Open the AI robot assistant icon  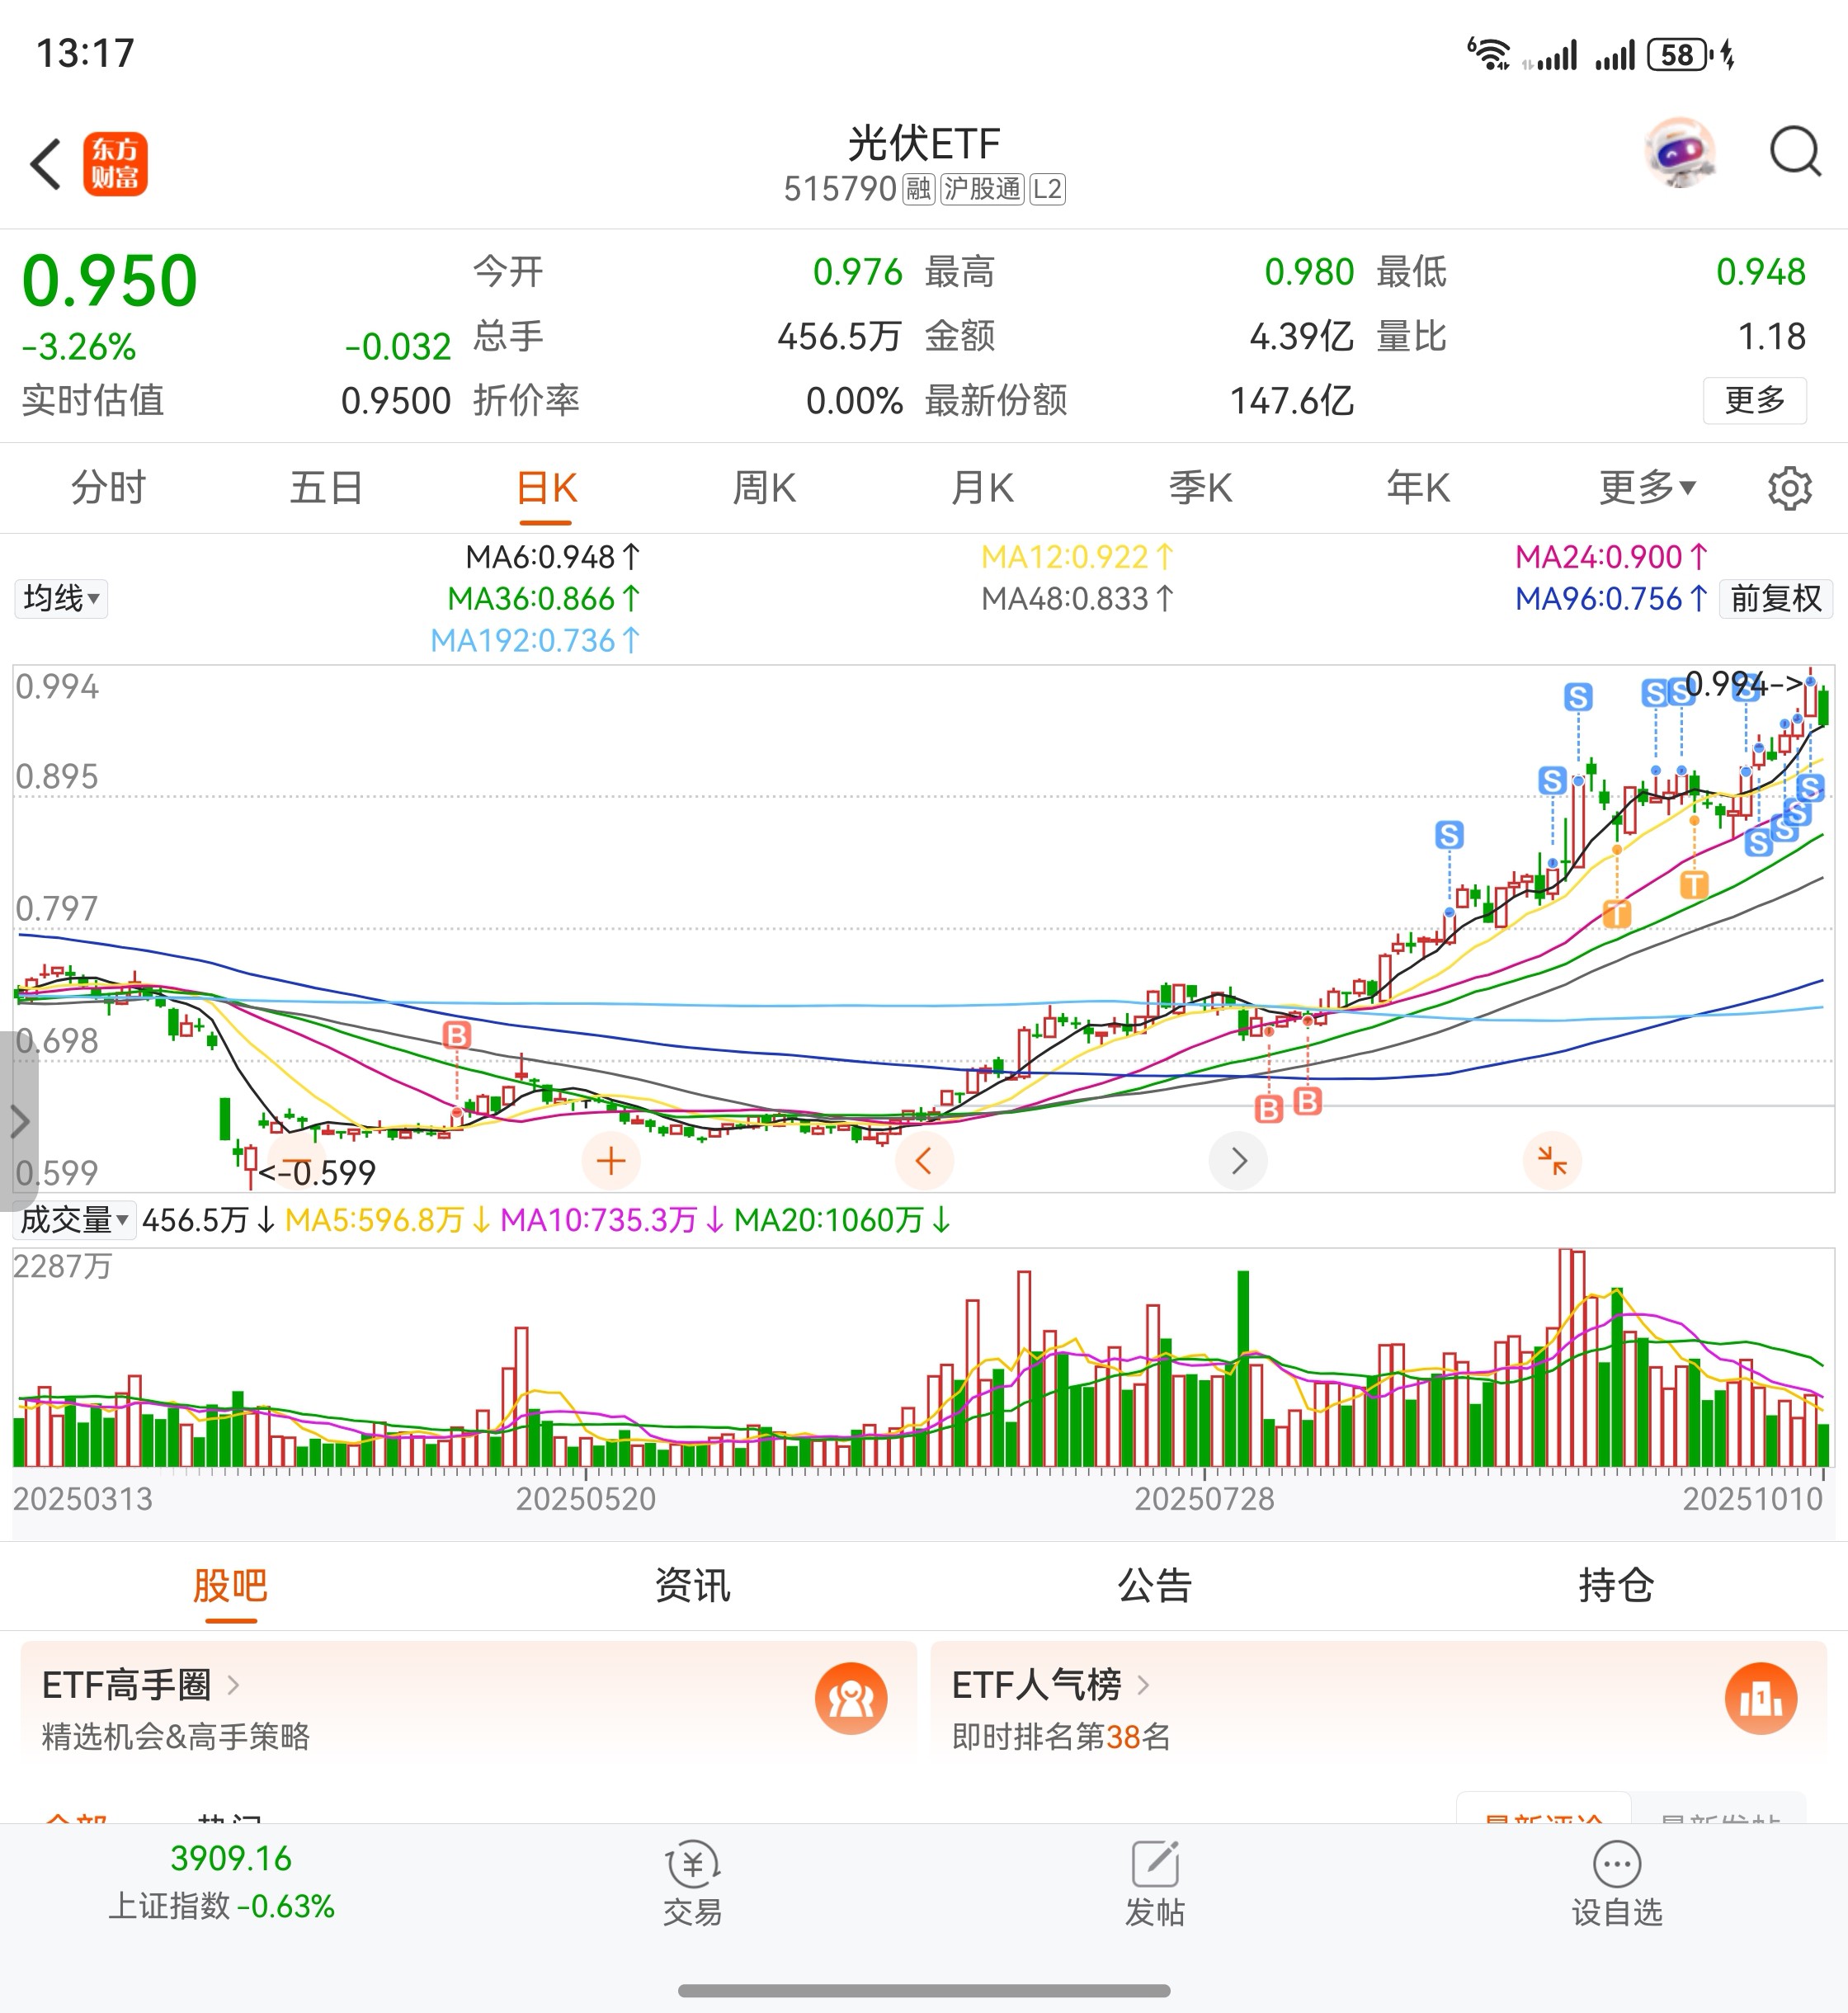tap(1681, 153)
